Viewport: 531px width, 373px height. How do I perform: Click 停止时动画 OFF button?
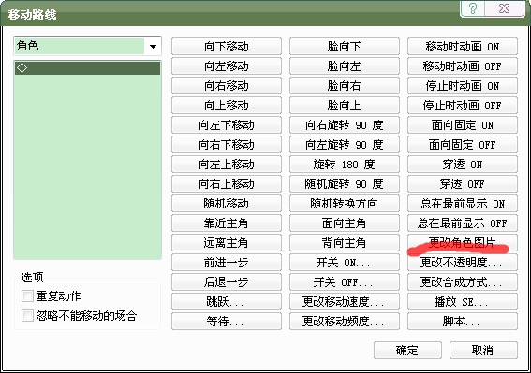coord(463,106)
